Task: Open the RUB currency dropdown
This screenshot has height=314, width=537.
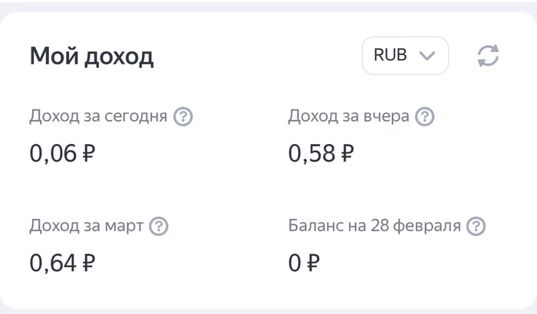Action: pos(404,56)
